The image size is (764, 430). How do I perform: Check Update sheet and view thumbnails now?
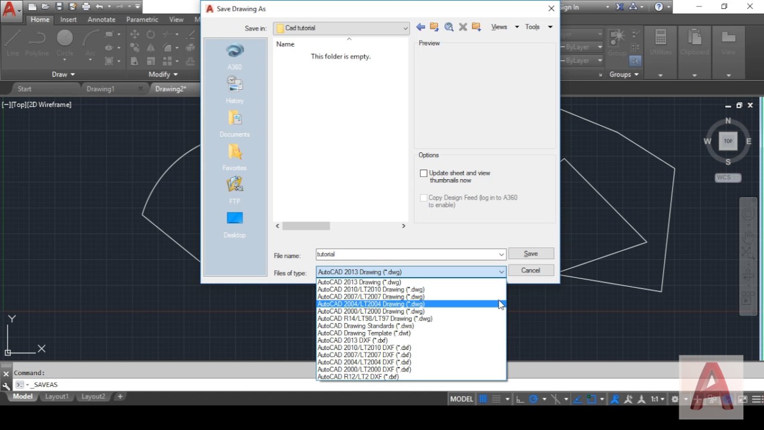pyautogui.click(x=424, y=173)
